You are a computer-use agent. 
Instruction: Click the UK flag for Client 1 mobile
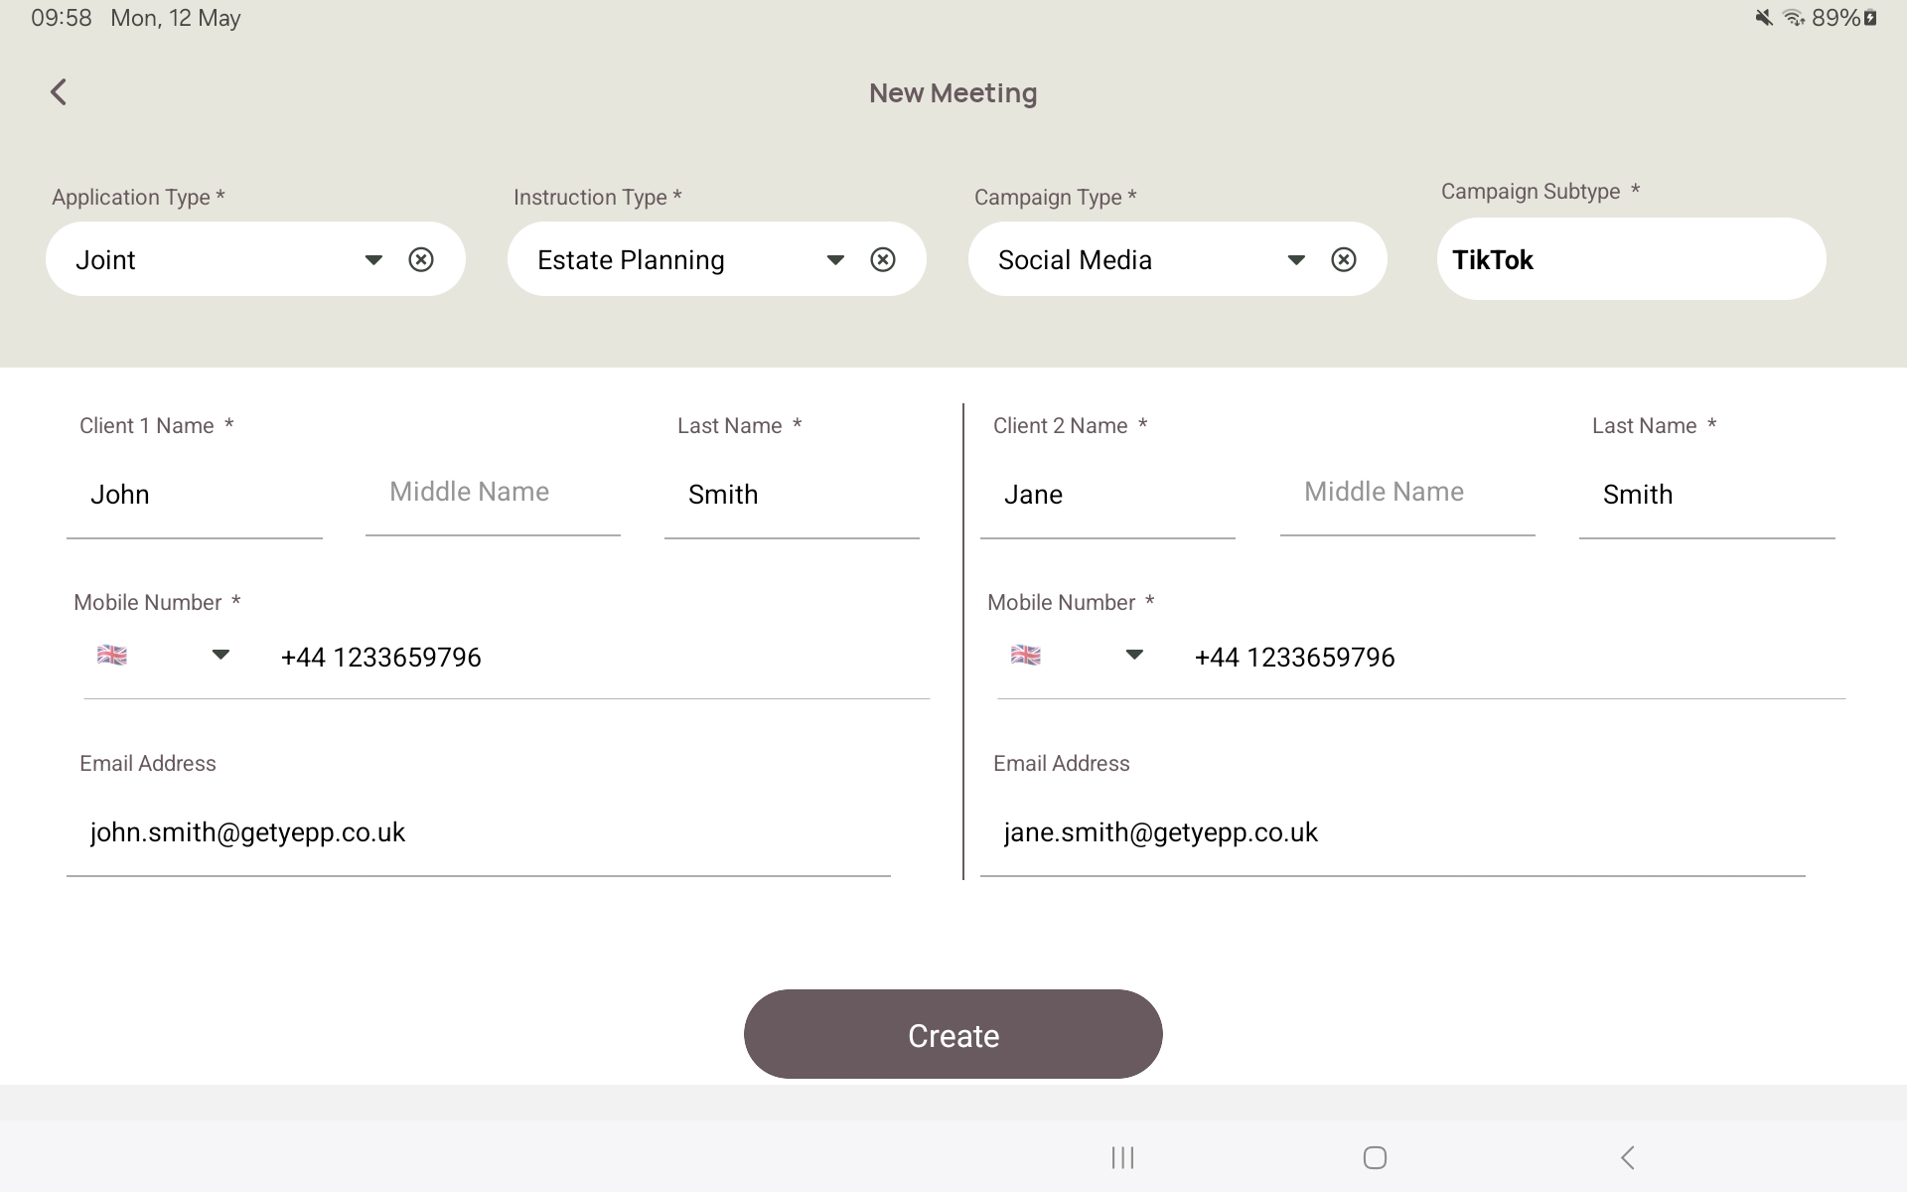click(x=112, y=655)
